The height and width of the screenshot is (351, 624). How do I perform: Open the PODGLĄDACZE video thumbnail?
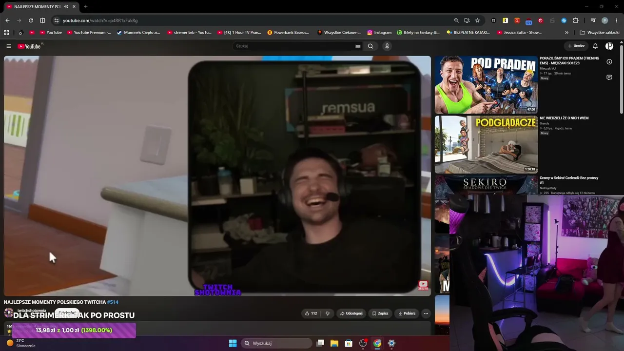coord(486,144)
